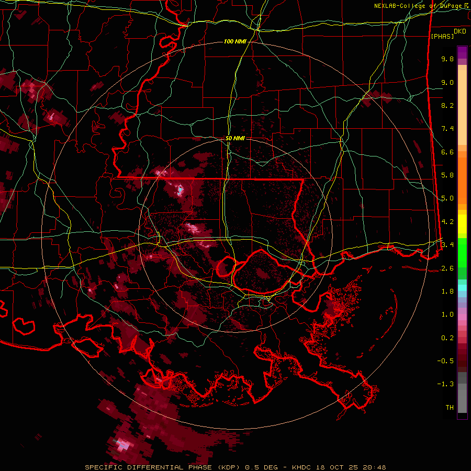Viewport: 471px width, 471px height.
Task: Select the 9.0 value on the scale
Action: tap(447, 82)
